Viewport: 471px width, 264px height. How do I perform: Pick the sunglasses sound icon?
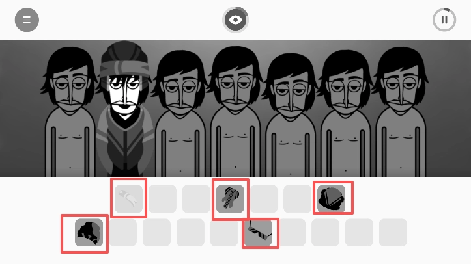pos(258,233)
